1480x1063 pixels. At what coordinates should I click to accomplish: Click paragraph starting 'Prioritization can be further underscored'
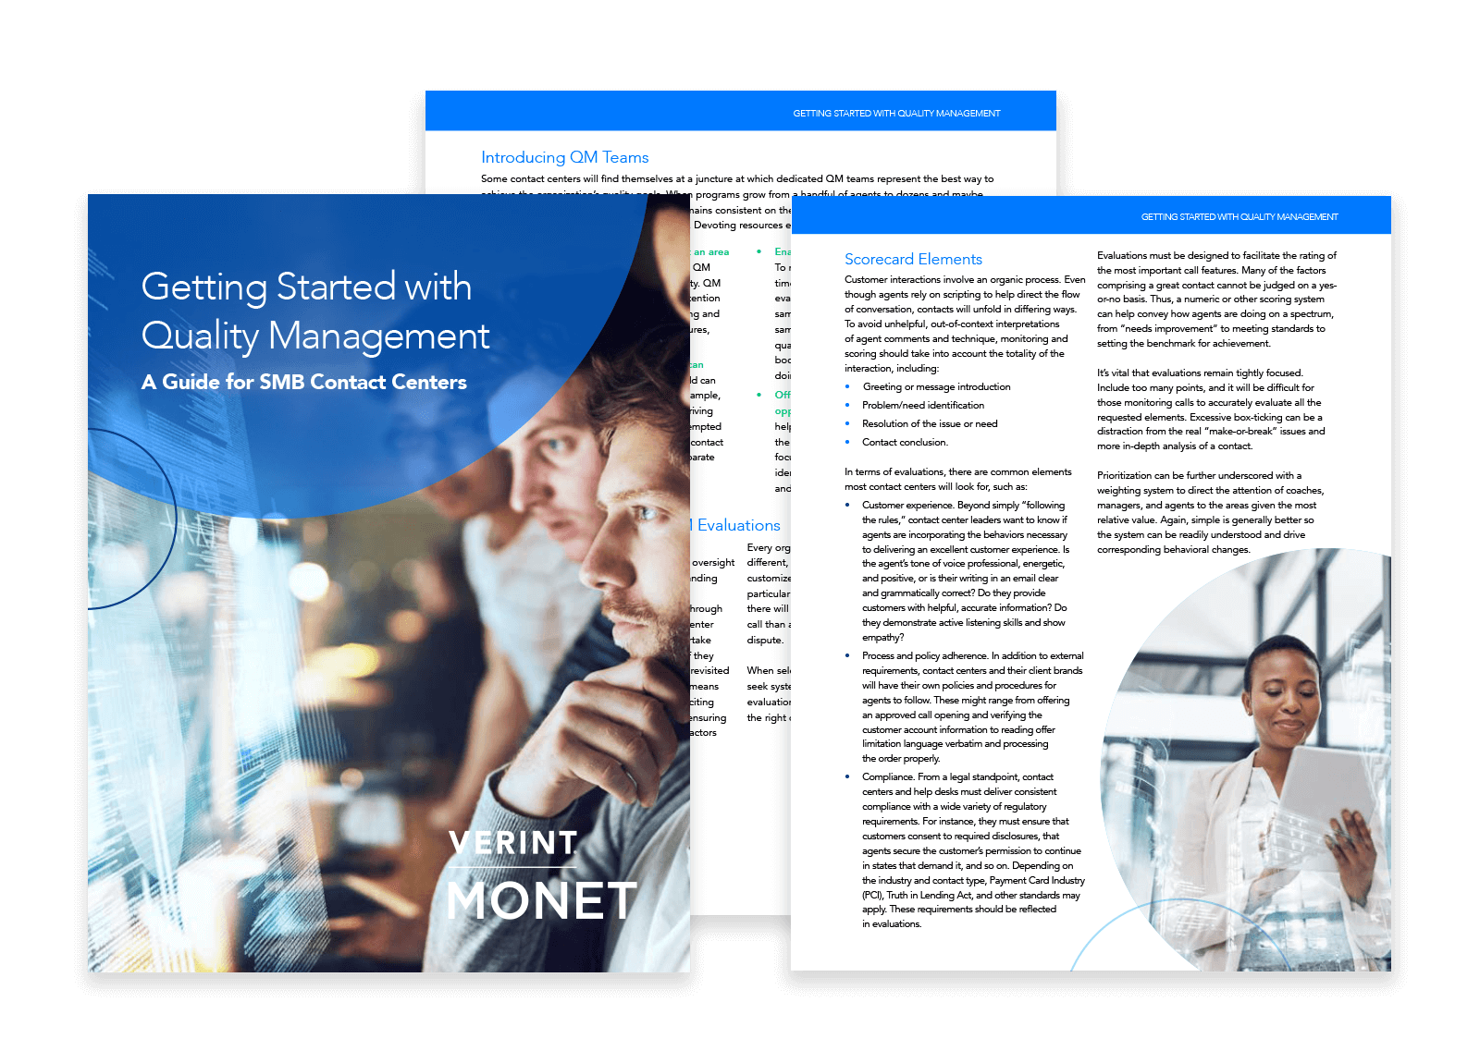(x=1211, y=512)
